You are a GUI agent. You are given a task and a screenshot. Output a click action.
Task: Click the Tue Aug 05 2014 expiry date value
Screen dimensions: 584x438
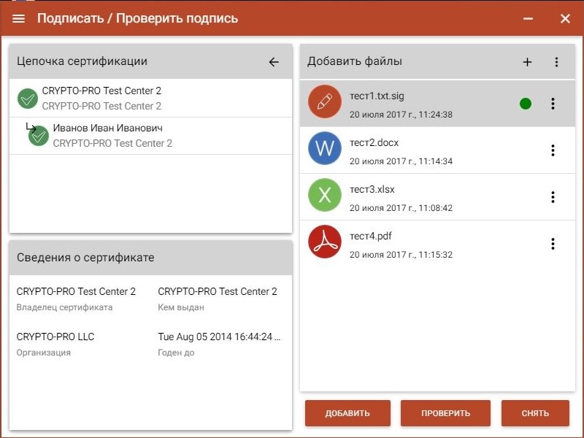[220, 337]
